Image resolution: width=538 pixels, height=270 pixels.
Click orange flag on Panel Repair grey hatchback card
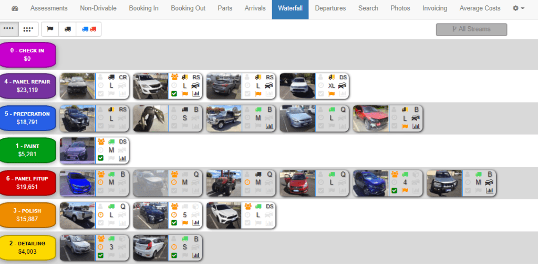pos(258,94)
